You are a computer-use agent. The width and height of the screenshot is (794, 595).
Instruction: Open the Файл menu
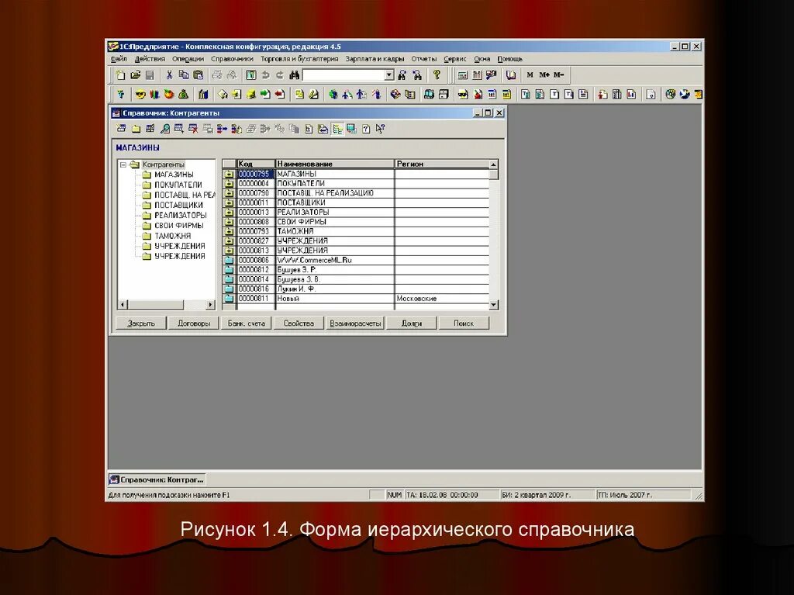click(119, 59)
